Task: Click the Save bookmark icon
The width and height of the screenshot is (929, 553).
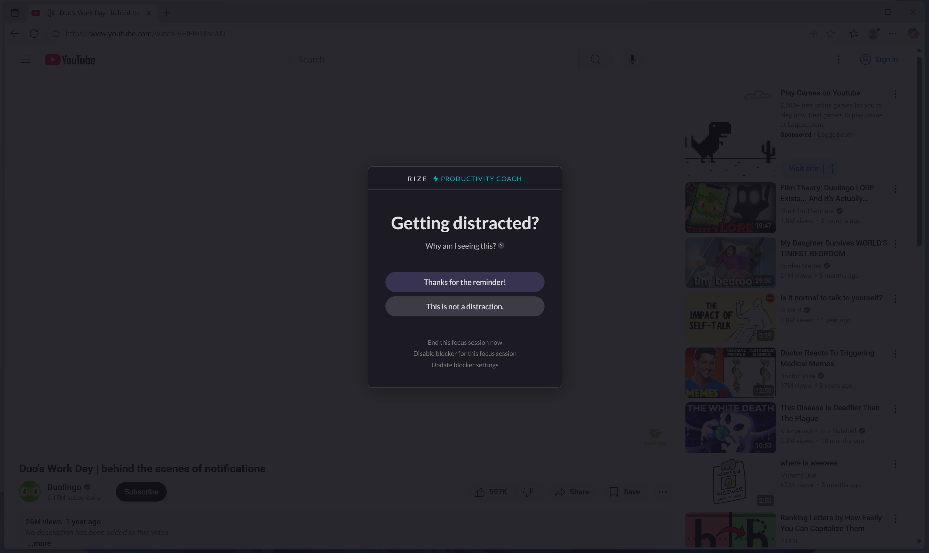Action: click(x=614, y=491)
